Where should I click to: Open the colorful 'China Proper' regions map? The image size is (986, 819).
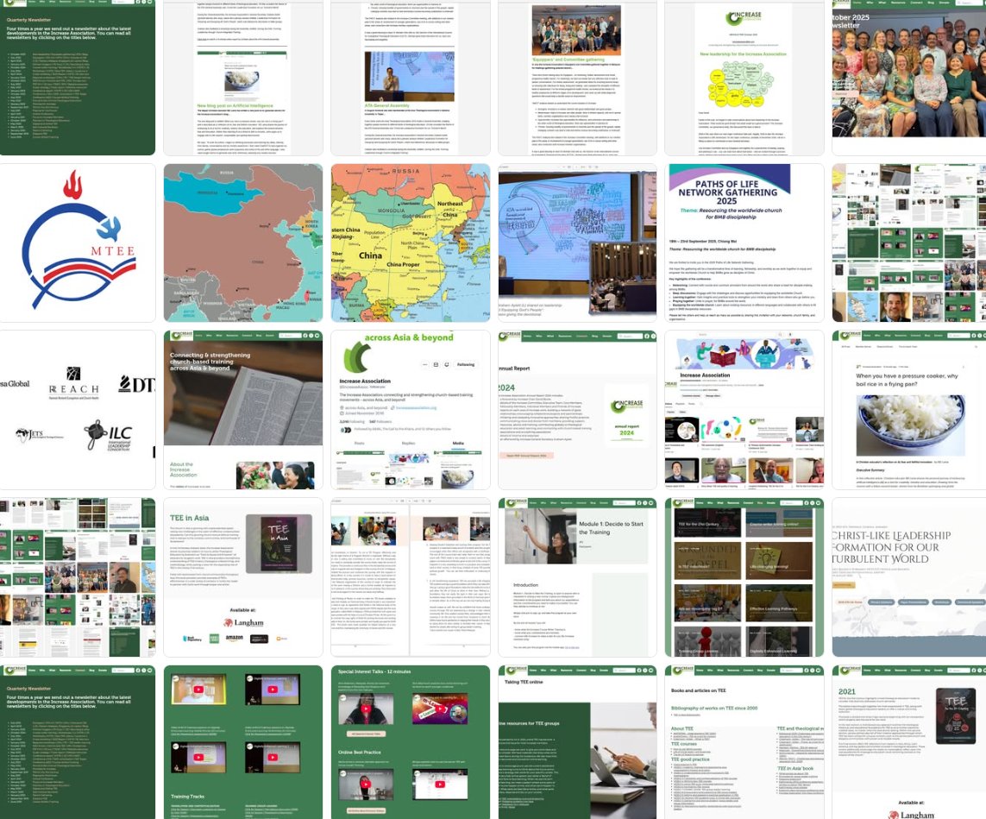click(x=411, y=243)
